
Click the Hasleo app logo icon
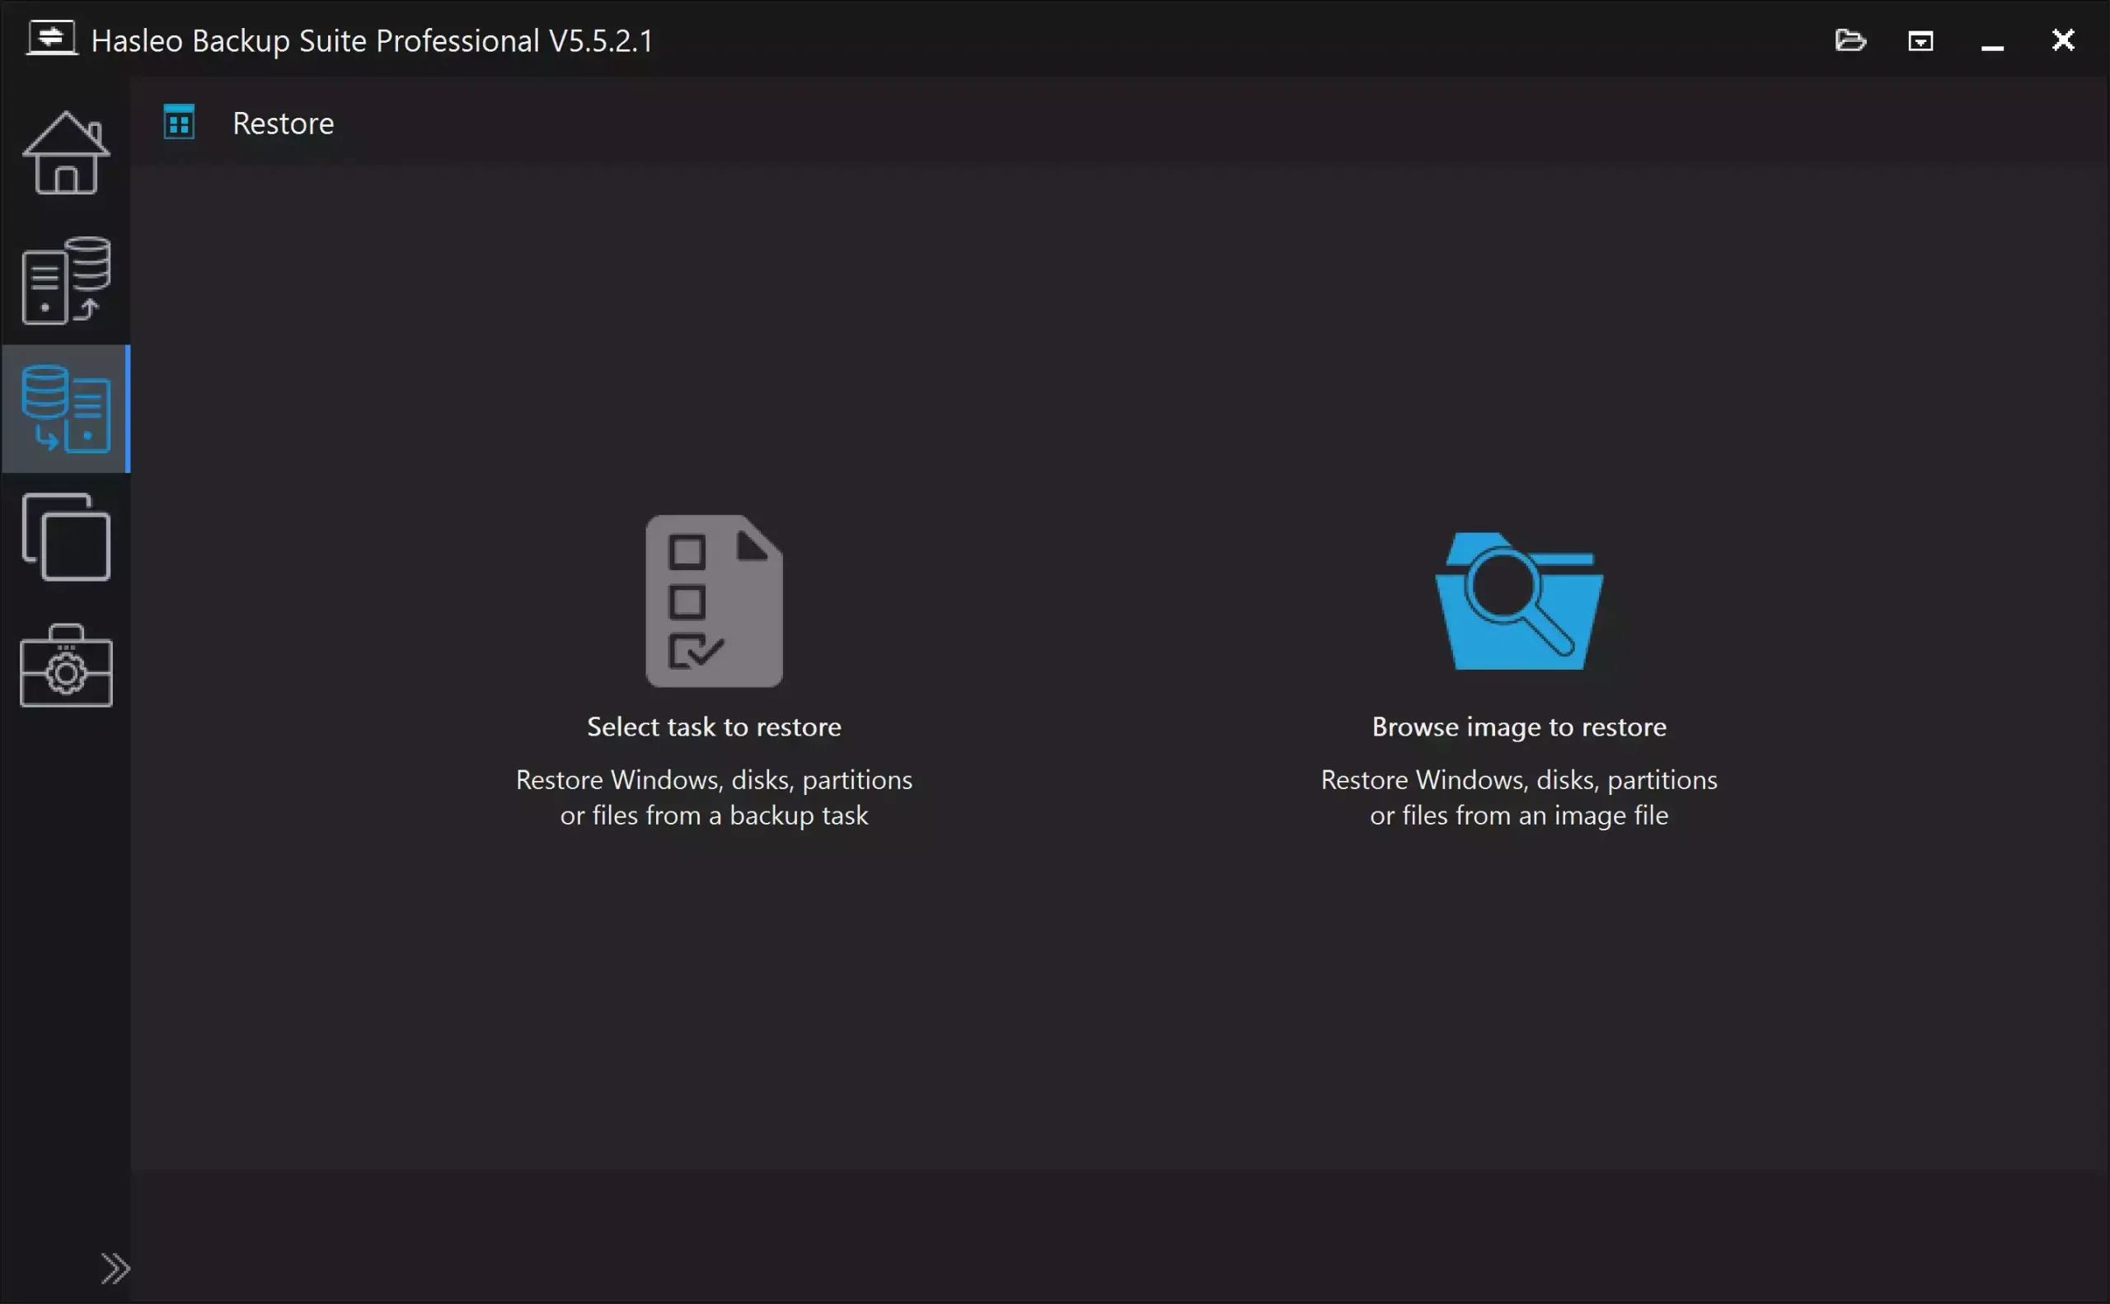coord(52,39)
